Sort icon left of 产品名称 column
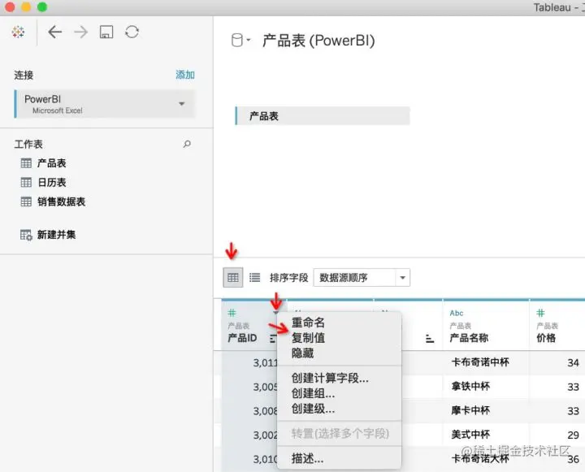Image resolution: width=585 pixels, height=472 pixels. click(x=430, y=339)
